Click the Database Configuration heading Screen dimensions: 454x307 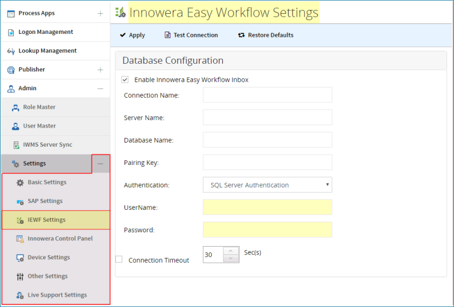[173, 60]
